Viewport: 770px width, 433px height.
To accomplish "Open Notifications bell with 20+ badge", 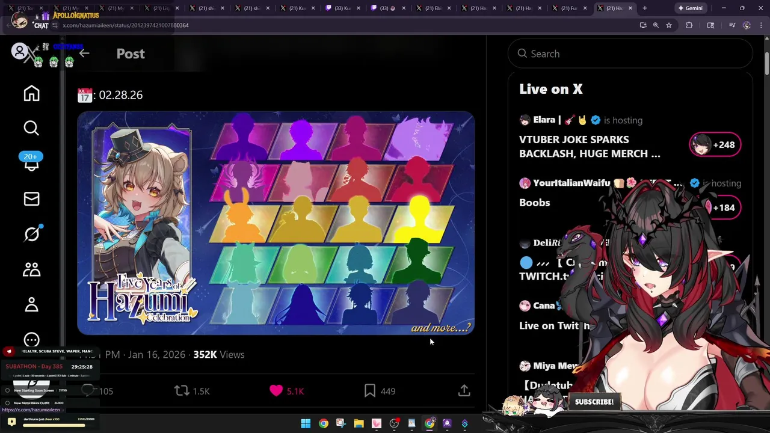I will coord(31,162).
